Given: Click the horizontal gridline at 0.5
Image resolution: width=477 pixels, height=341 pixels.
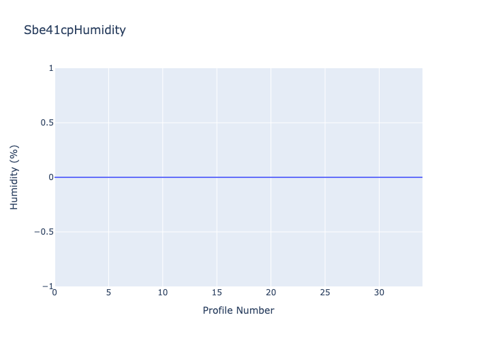Looking at the screenshot, I should click(x=238, y=123).
